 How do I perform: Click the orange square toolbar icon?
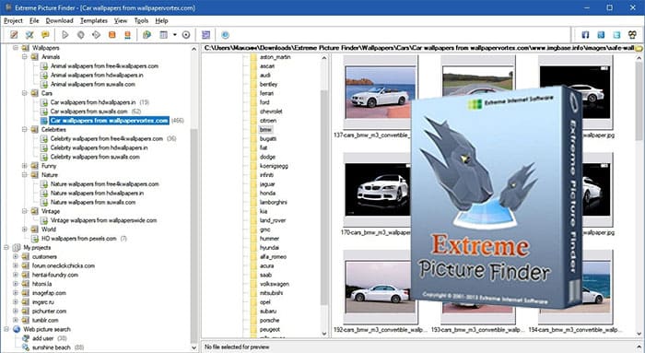(x=111, y=35)
